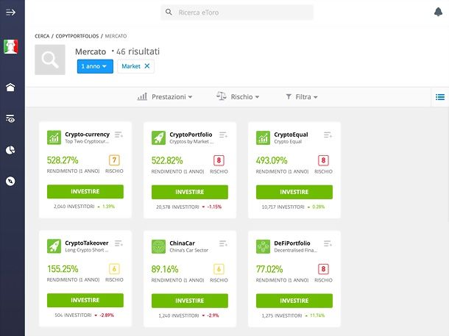Click the 522.82% return value
Image resolution: width=449 pixels, height=336 pixels.
(x=167, y=160)
